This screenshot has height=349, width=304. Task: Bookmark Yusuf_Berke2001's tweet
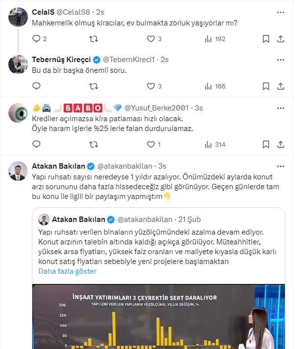tap(265, 144)
